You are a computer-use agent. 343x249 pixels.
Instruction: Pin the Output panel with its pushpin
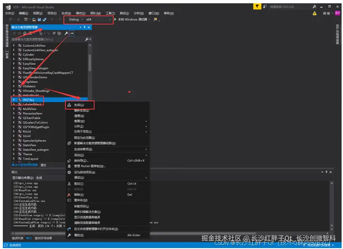[x=326, y=172]
